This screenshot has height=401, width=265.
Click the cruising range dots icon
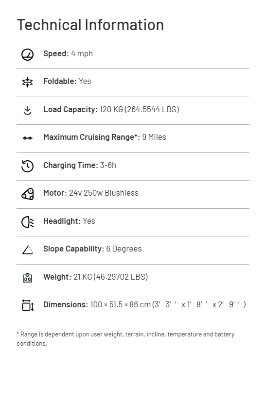(x=27, y=138)
